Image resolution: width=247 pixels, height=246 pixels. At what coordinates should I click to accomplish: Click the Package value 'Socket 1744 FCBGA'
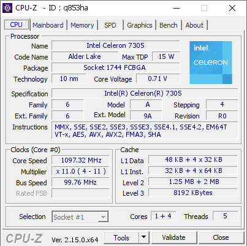tap(116, 67)
